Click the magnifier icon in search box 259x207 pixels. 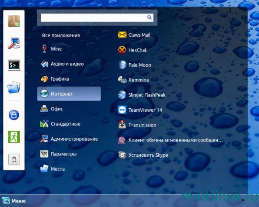pyautogui.click(x=149, y=17)
